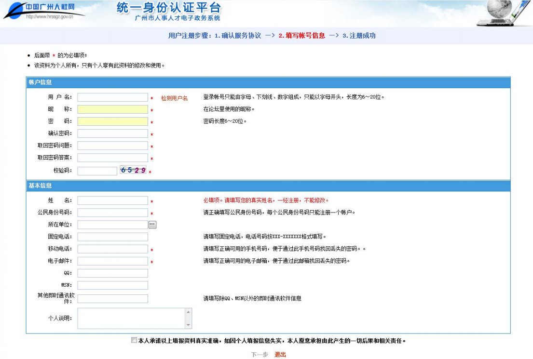This screenshot has height=359, width=533.
Task: Click the 个人说明 scrollbar down arrow
Action: pos(188,325)
